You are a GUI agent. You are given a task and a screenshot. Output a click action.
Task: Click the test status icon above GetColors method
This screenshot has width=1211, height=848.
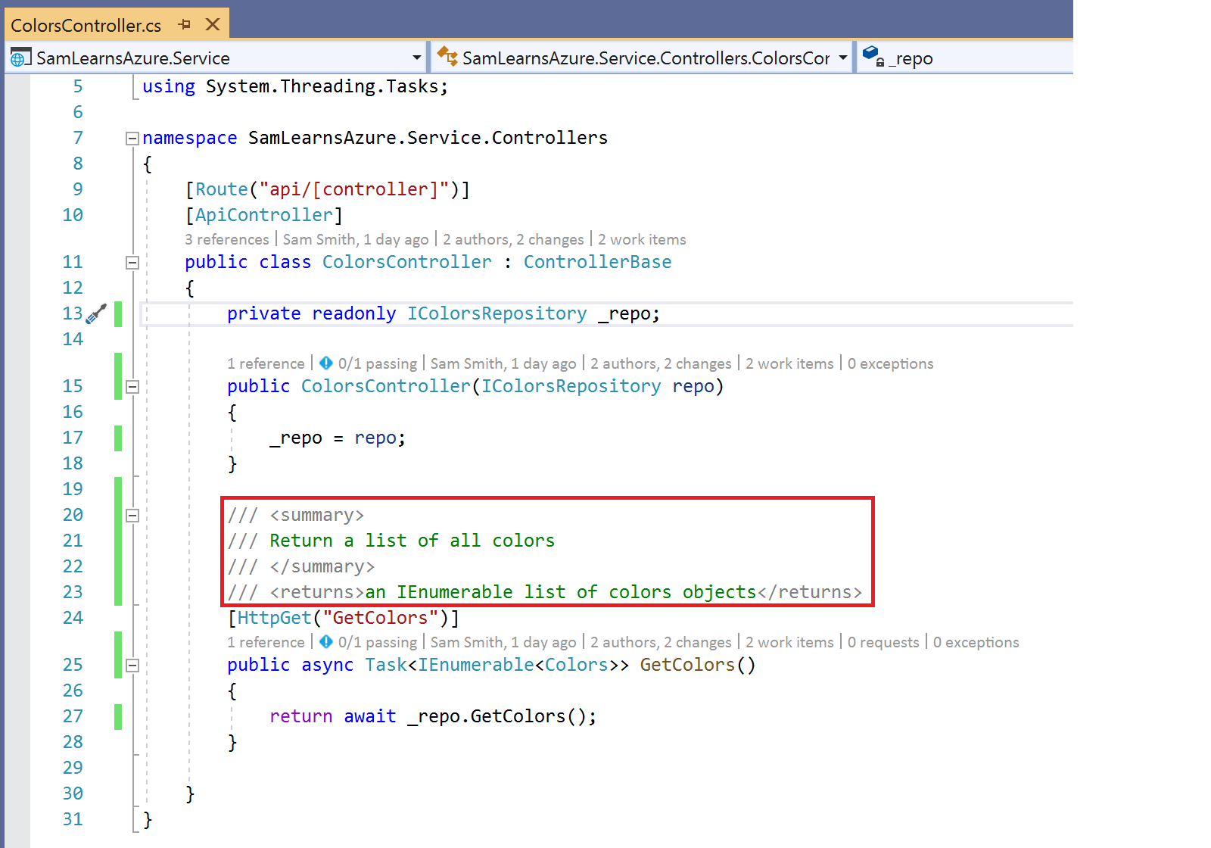[326, 642]
